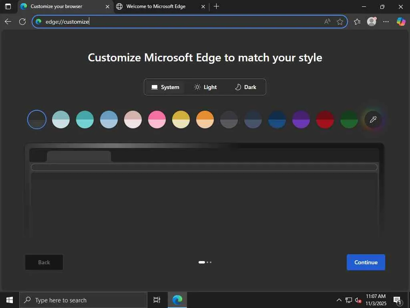Open the Read aloud icon in address bar
Viewport: 410px width, 308px height.
(x=327, y=22)
